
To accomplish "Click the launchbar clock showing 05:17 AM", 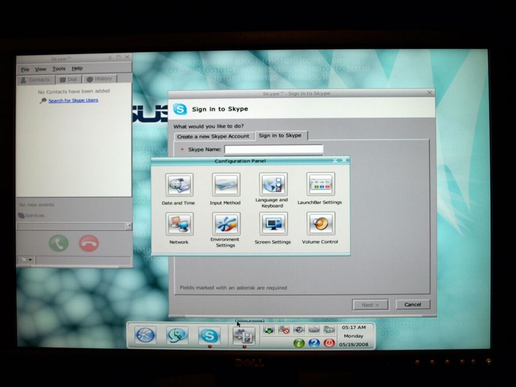I will [354, 327].
